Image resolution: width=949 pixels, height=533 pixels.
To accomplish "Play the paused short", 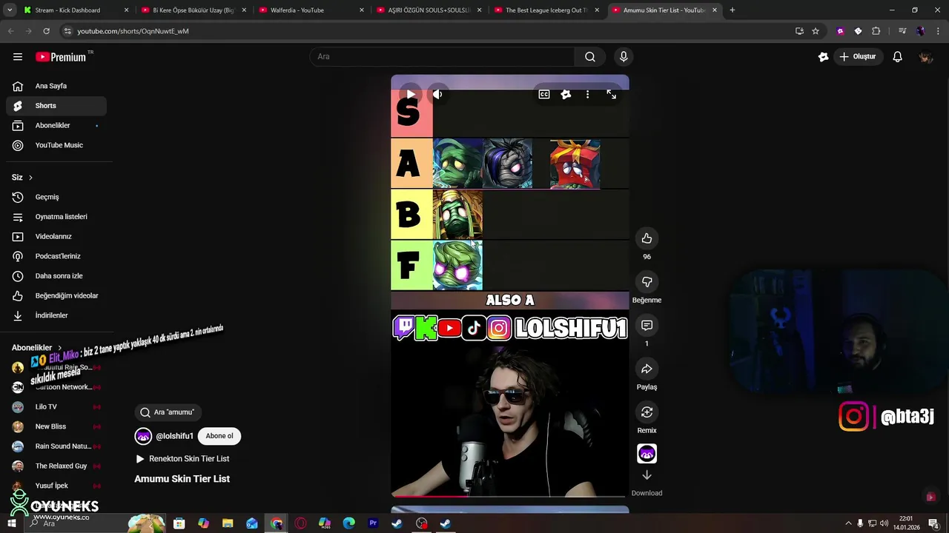I will click(x=410, y=94).
